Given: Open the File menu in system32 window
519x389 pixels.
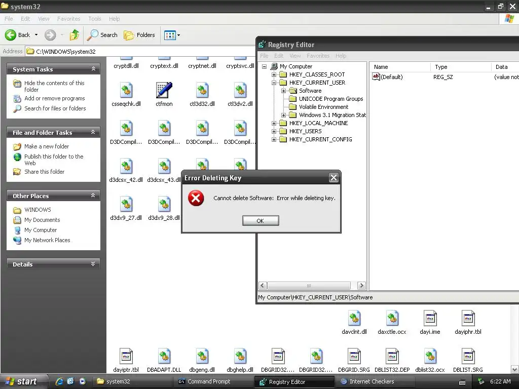Looking at the screenshot, I should (x=9, y=19).
